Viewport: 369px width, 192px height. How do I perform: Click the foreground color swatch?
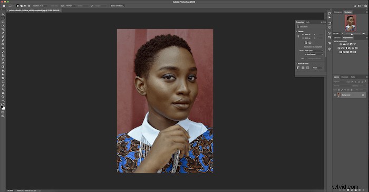coord(2,107)
